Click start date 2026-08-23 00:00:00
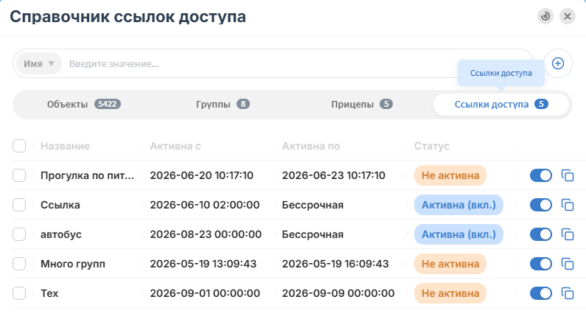586x319 pixels. pyautogui.click(x=206, y=234)
